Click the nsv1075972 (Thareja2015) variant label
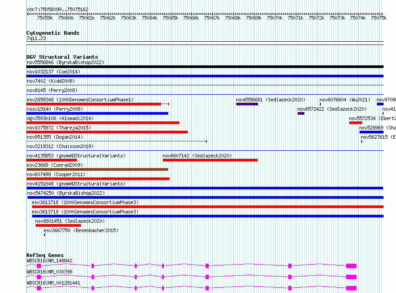Image resolution: width=396 pixels, height=293 pixels. pyautogui.click(x=58, y=128)
